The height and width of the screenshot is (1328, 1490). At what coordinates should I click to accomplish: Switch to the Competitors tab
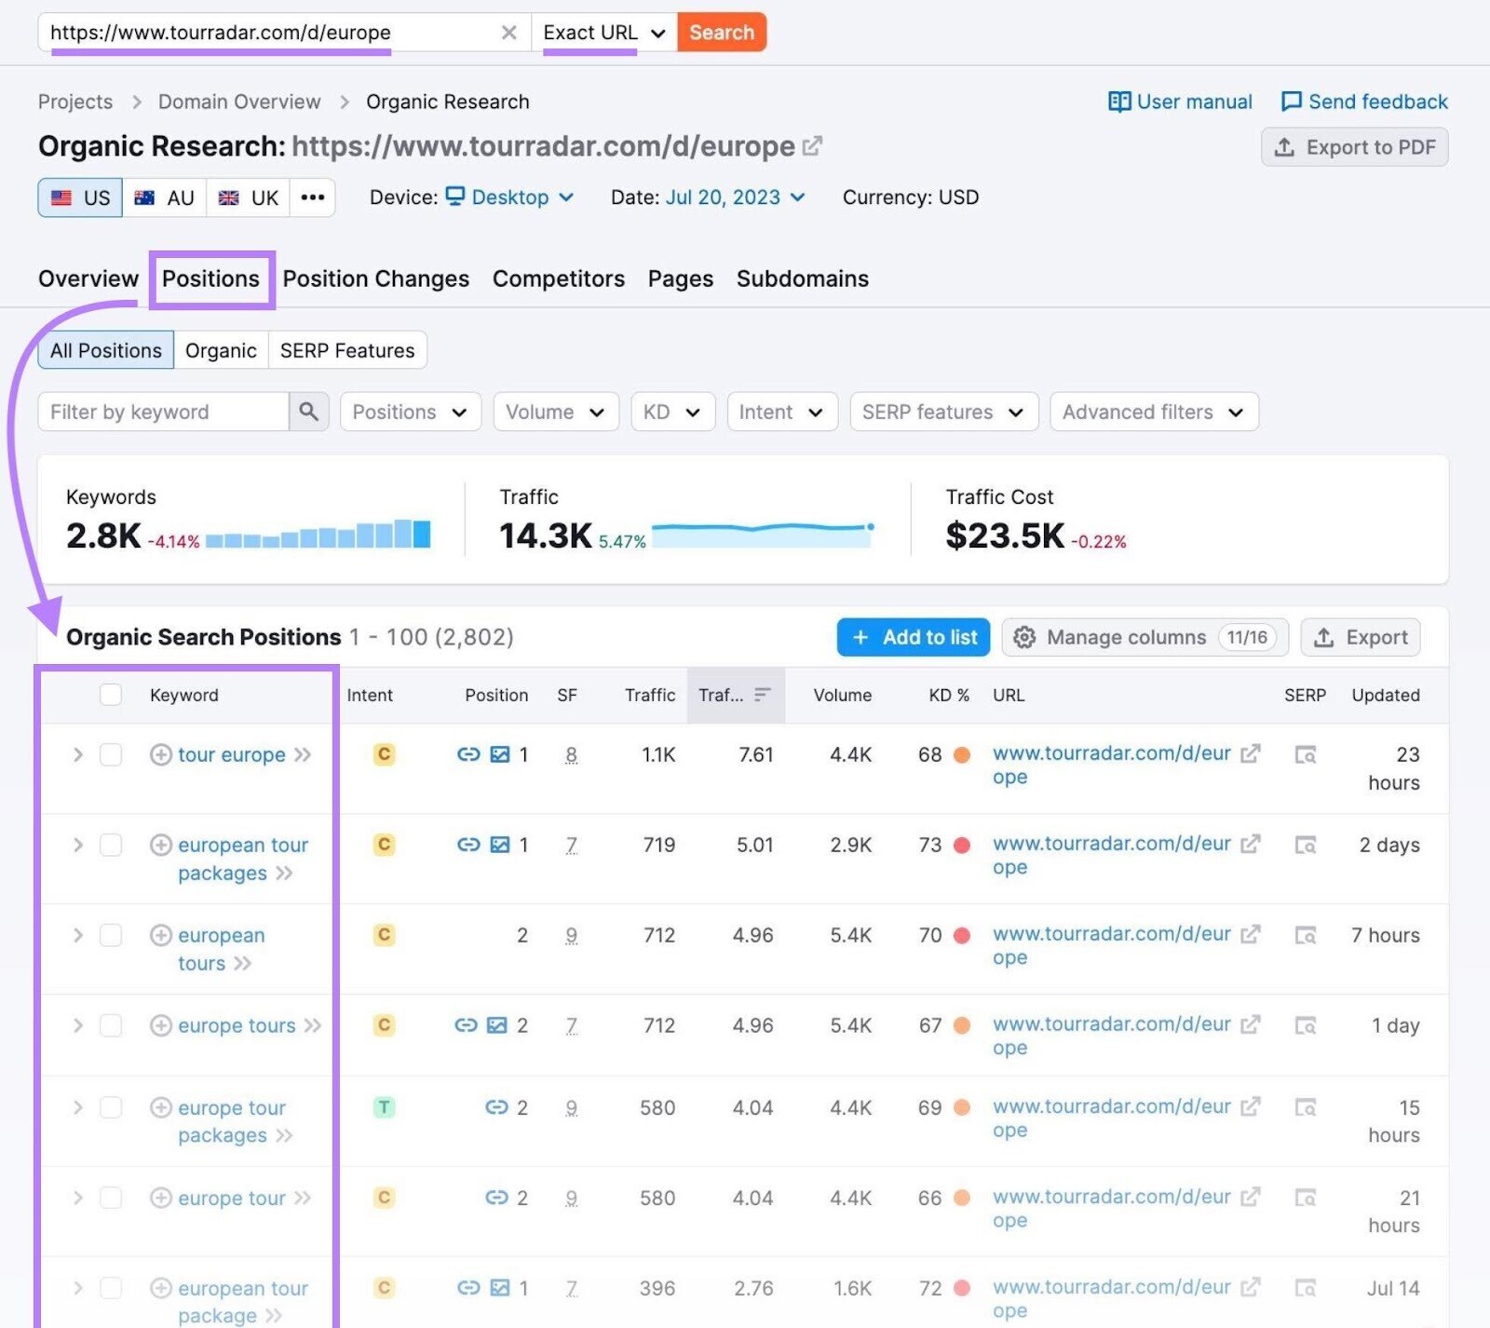pyautogui.click(x=559, y=278)
